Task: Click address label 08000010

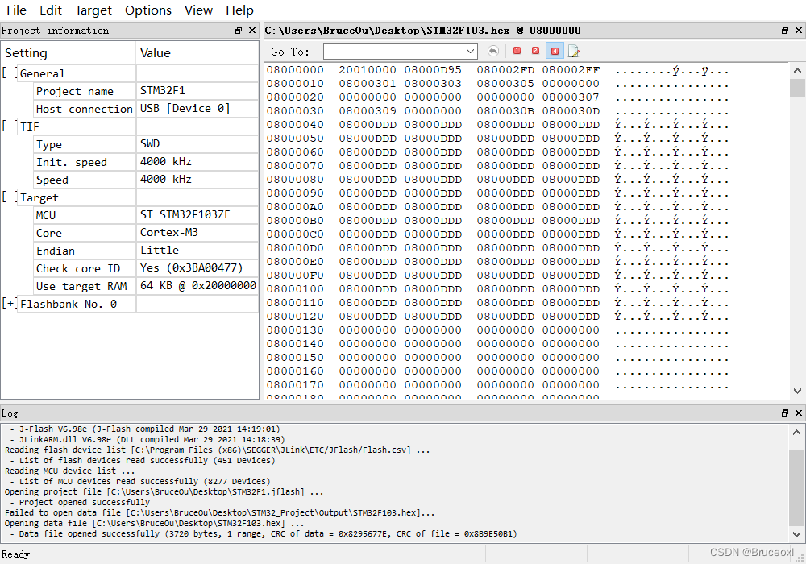Action: 295,84
